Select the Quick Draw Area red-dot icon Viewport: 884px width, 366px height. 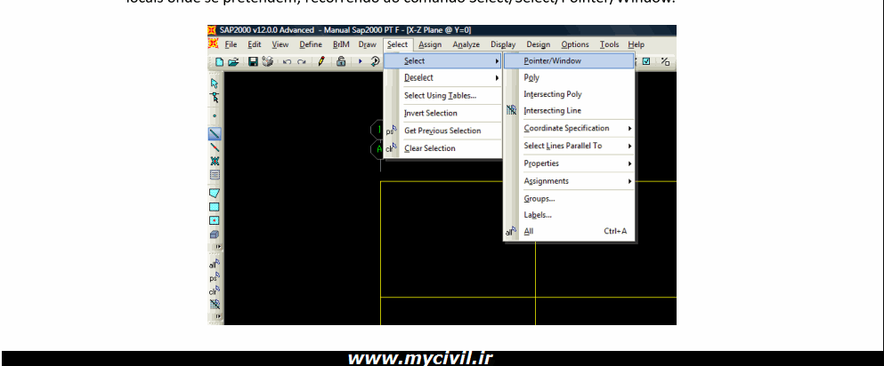[x=215, y=220]
